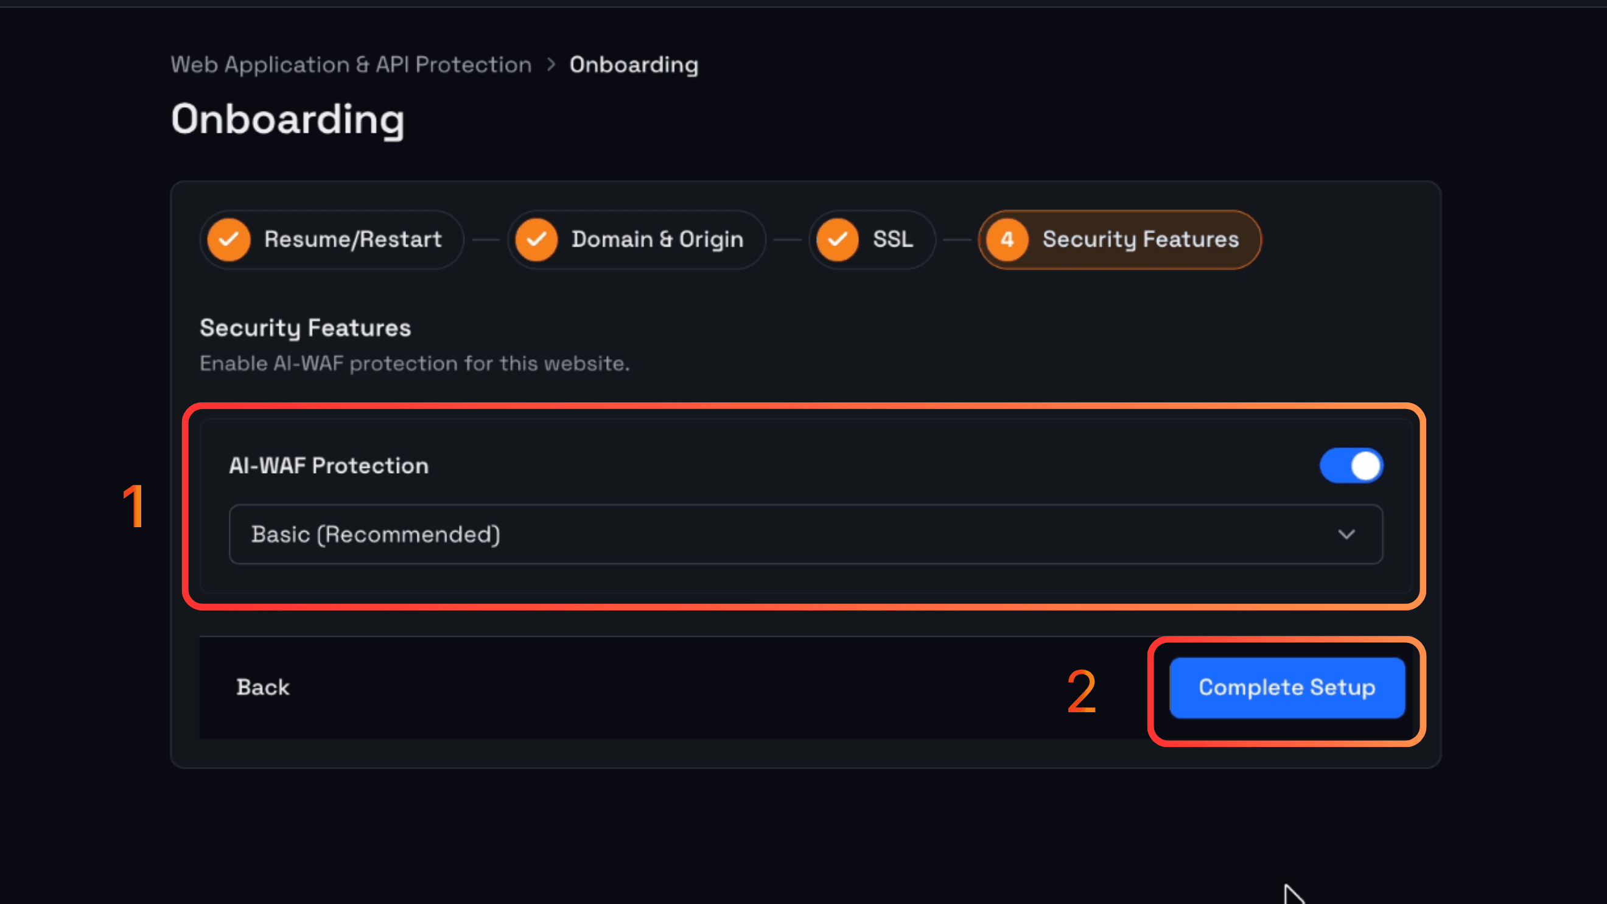Go to the Resume/Restart step label
Screen dimensions: 1607x904
pos(353,240)
